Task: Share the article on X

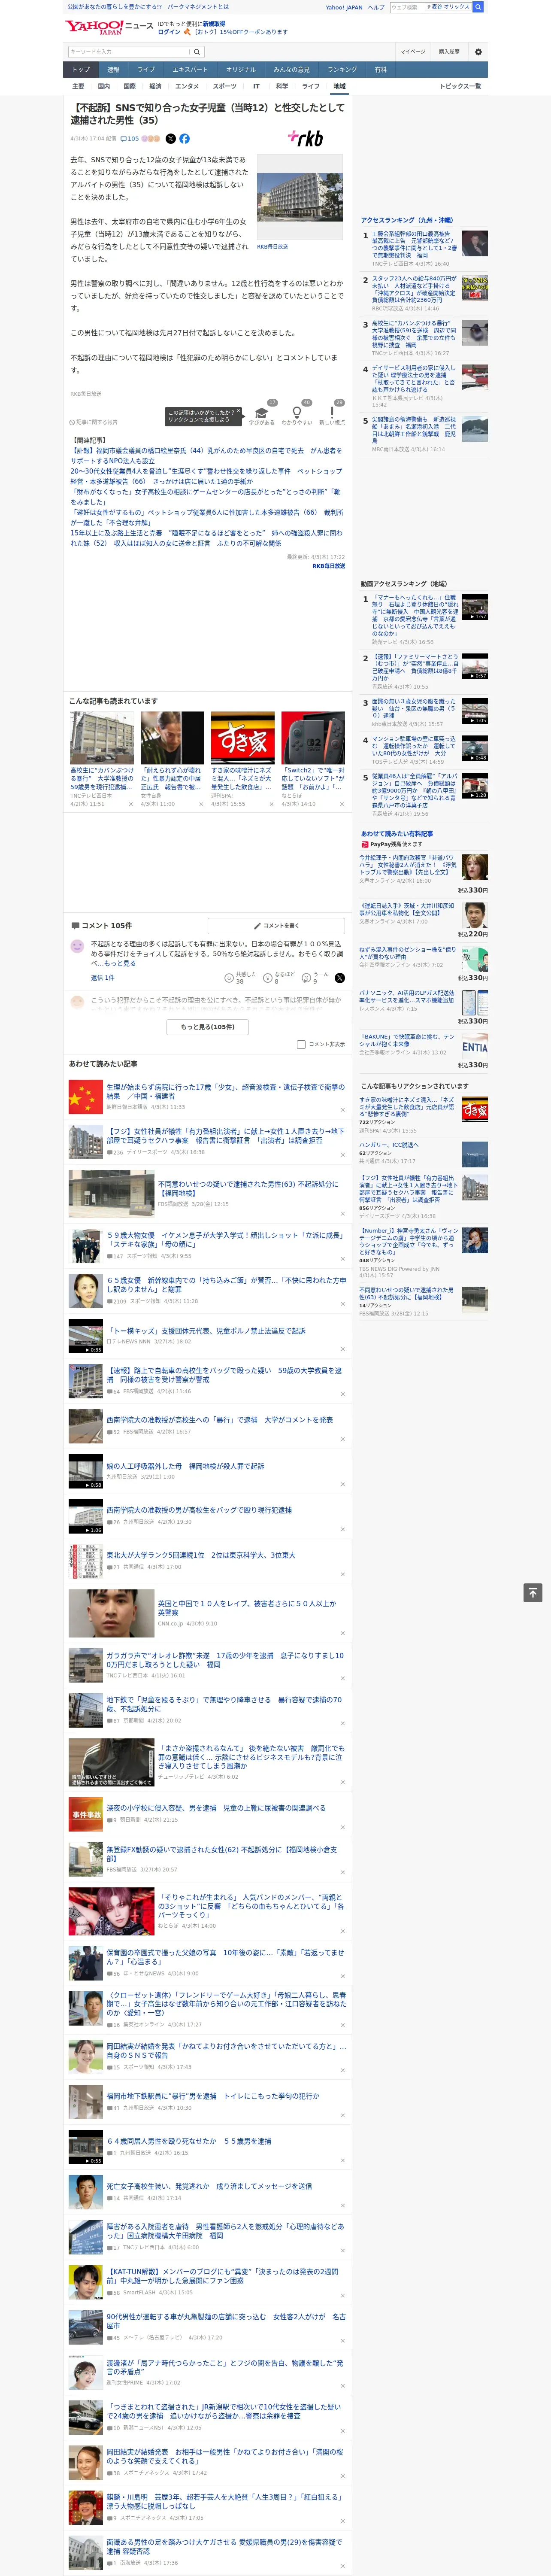Action: (170, 139)
